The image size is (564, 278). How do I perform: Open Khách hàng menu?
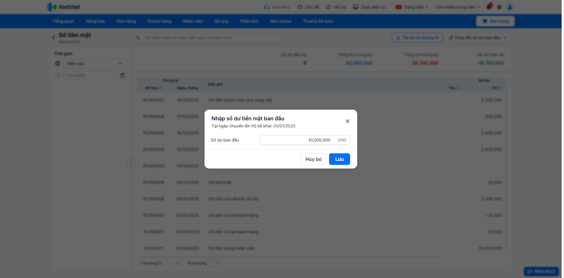pyautogui.click(x=159, y=21)
